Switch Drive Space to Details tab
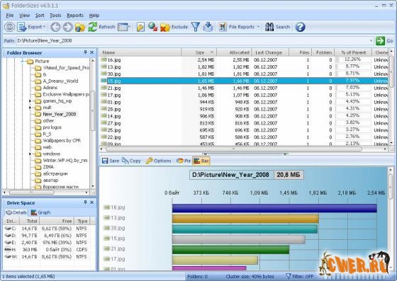Screen dimensions: 397x281 coord(16,212)
